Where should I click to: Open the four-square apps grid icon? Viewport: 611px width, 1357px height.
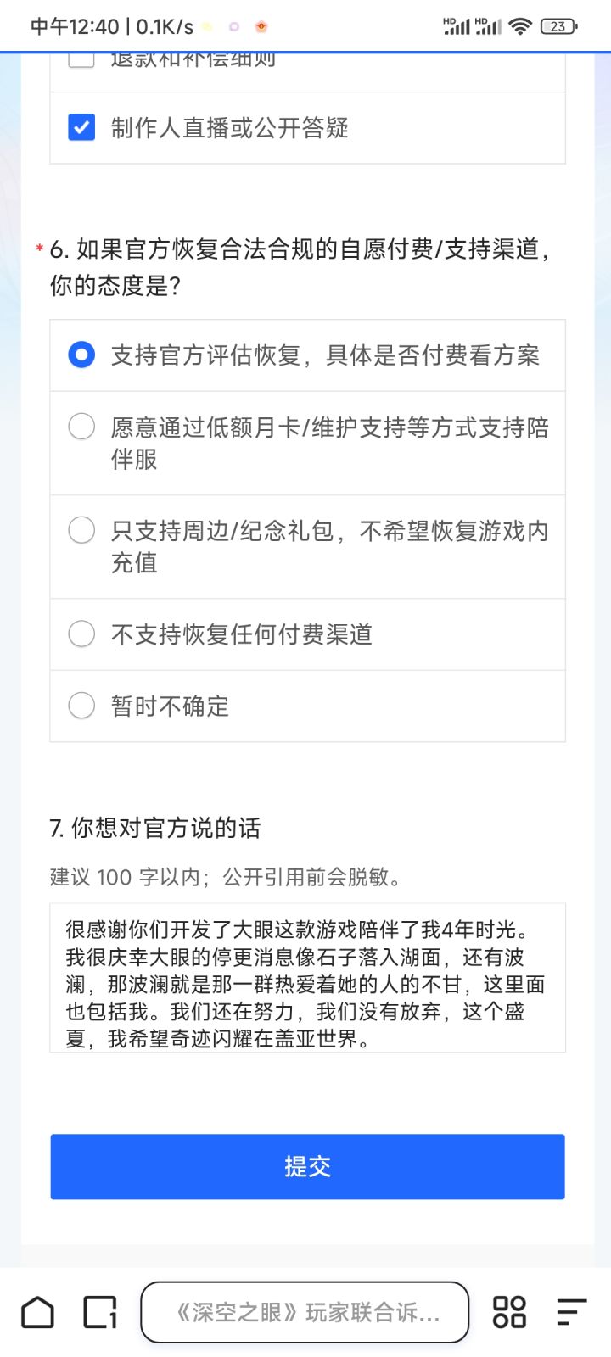(x=509, y=1312)
